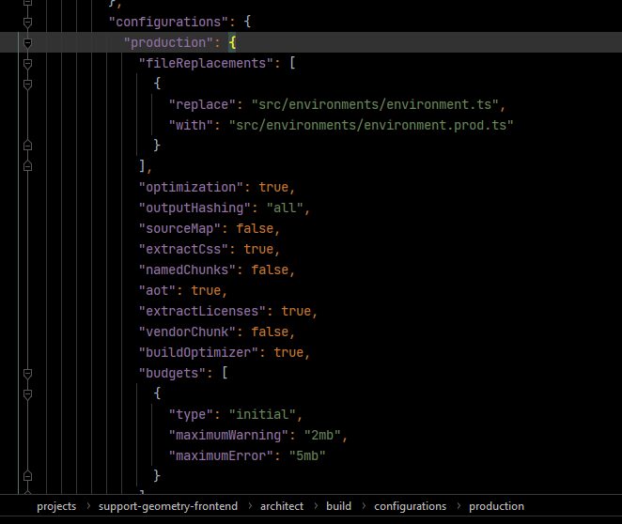Click false value of "namedChunks"
Viewport: 622px width, 524px height.
click(x=270, y=270)
